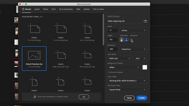Click the search magnifier icon

[x=35, y=97]
